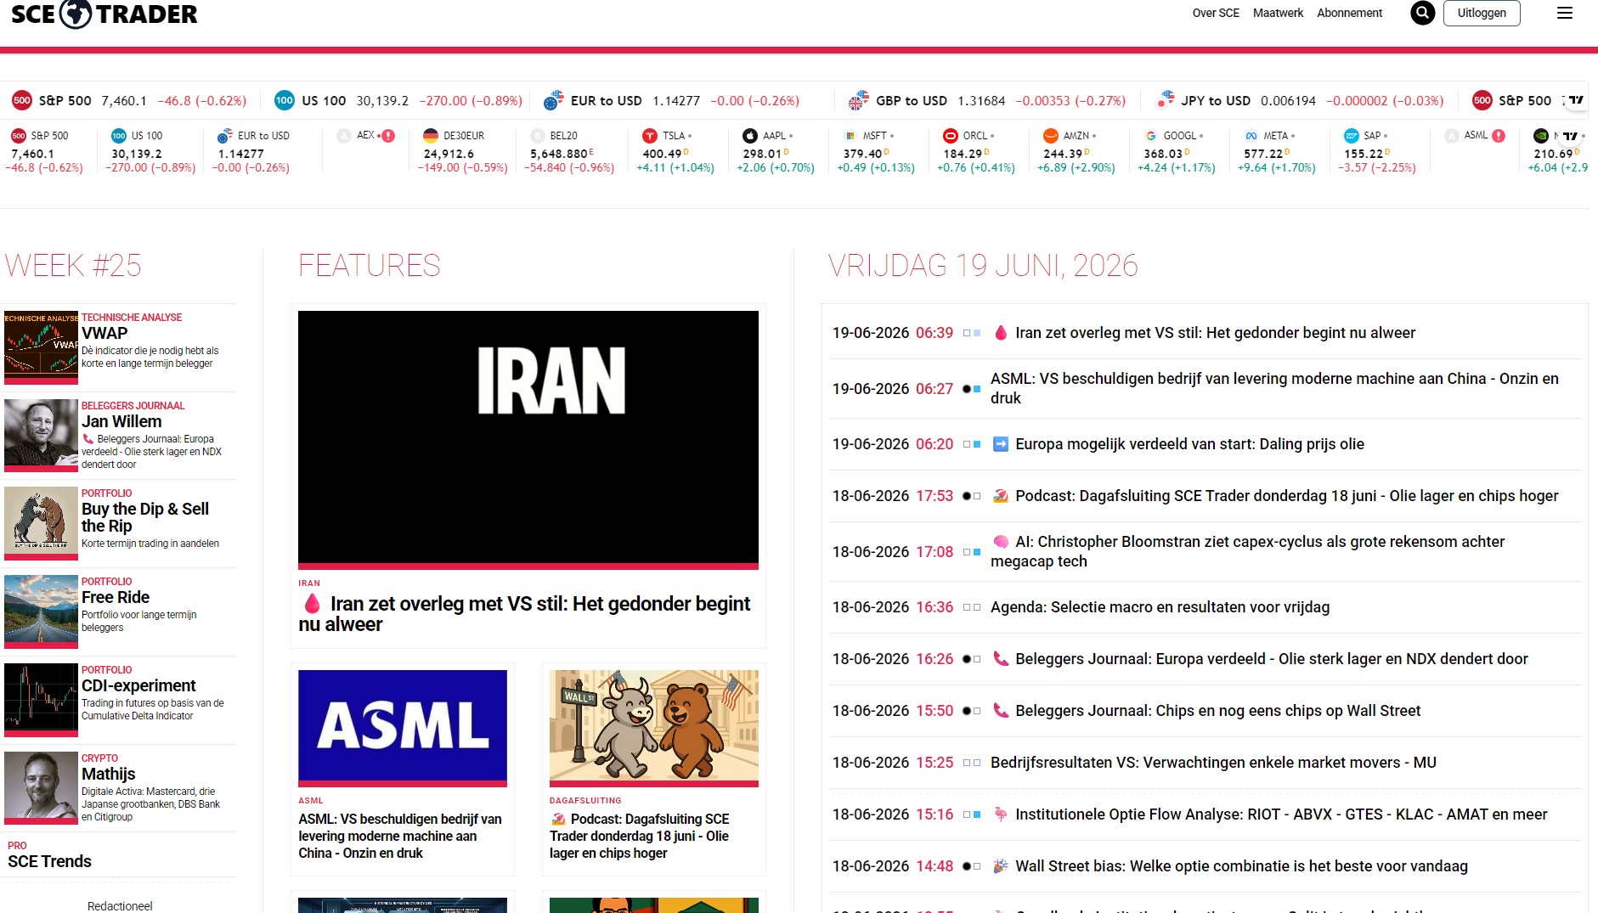Open the Free Ride road thumbnail
Image resolution: width=1598 pixels, height=913 pixels.
pos(41,610)
